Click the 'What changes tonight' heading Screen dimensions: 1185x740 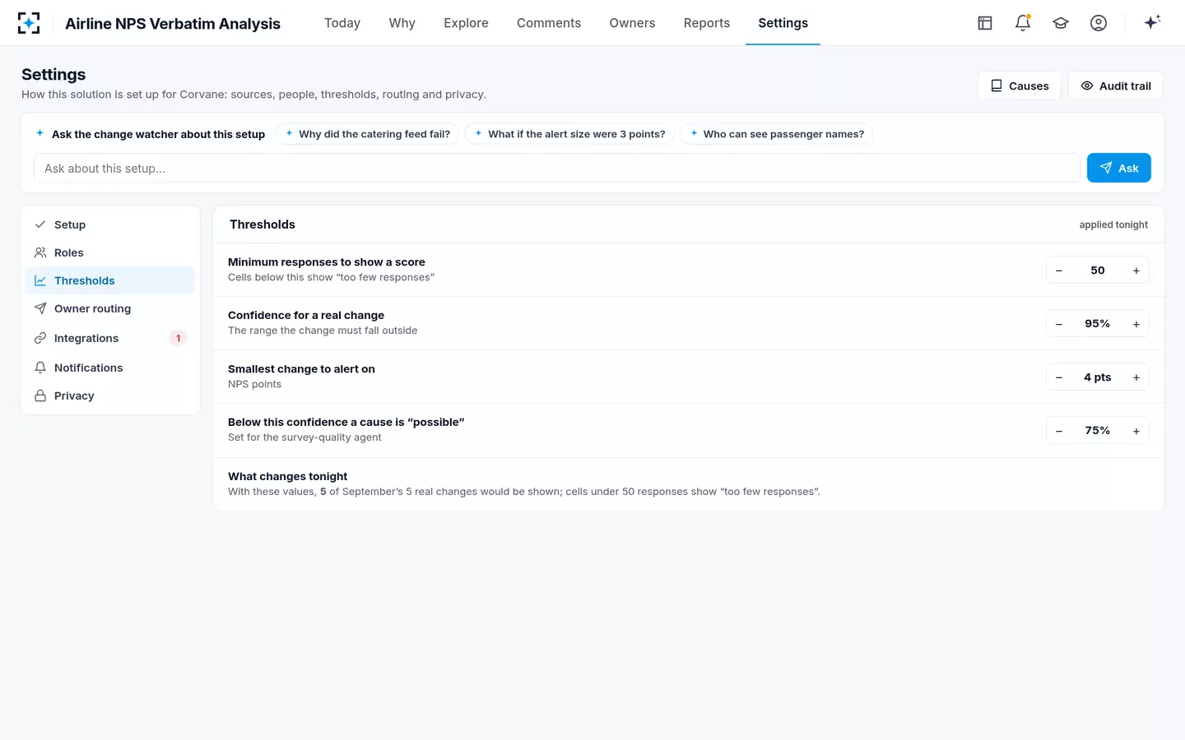click(x=288, y=476)
